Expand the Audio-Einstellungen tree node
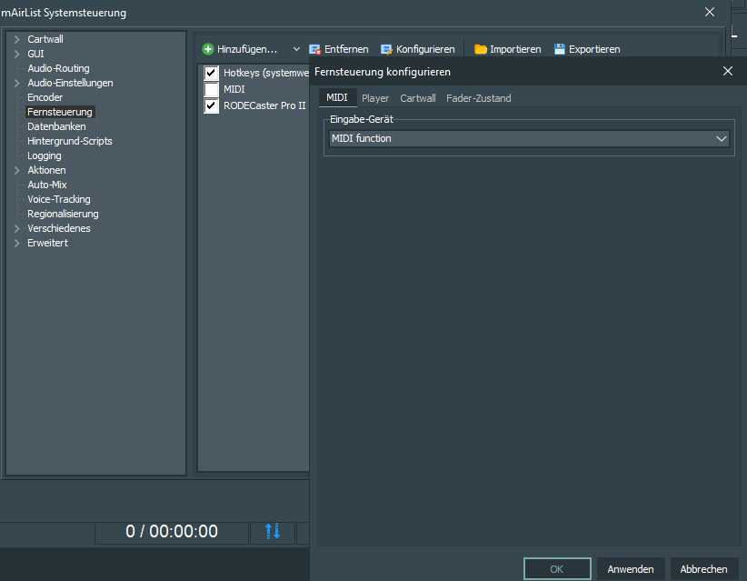747x581 pixels. click(16, 83)
